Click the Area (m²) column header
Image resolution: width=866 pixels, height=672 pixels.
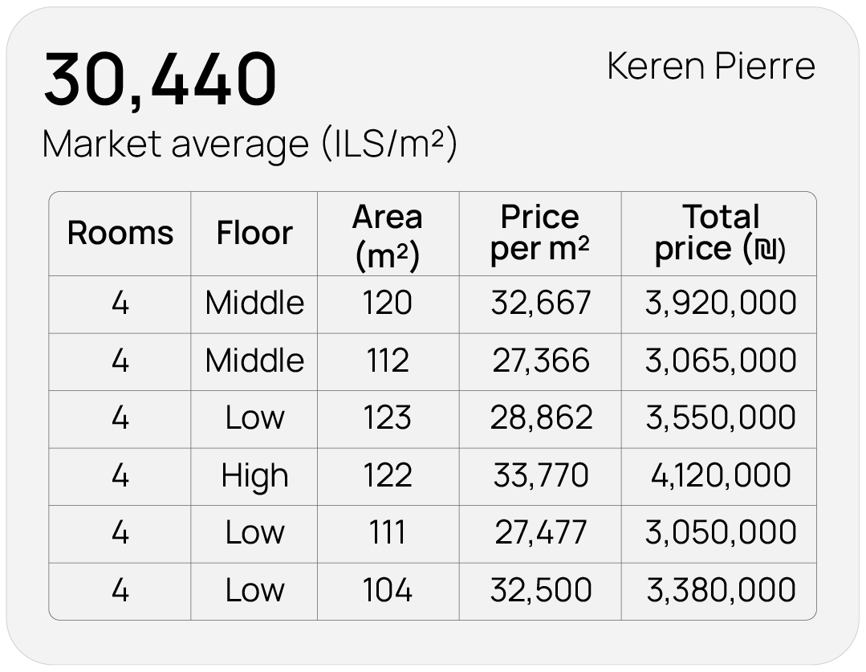tap(388, 234)
